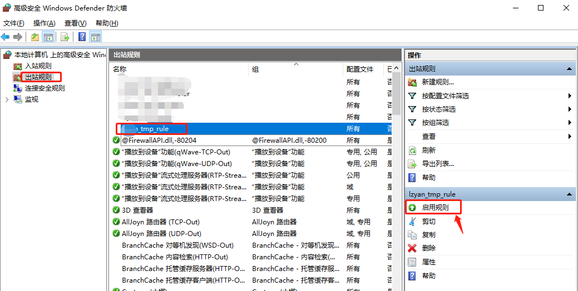Select the BranchCache 托管缓存客户端 rule
The image size is (578, 291).
point(251,280)
